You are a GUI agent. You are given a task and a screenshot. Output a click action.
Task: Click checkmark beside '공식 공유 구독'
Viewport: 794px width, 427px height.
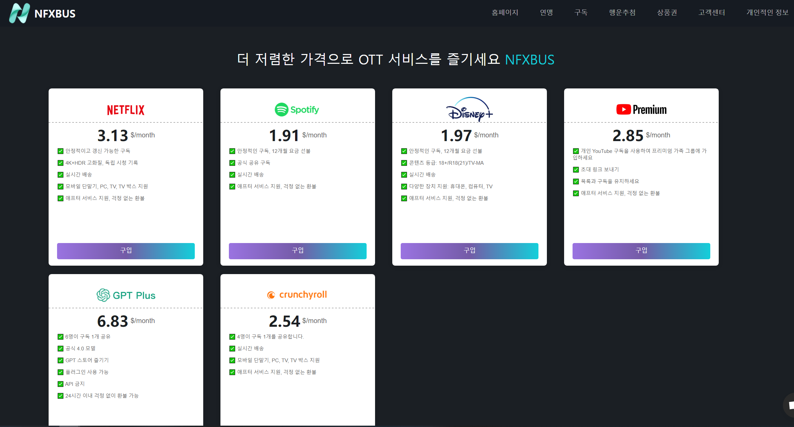[232, 163]
